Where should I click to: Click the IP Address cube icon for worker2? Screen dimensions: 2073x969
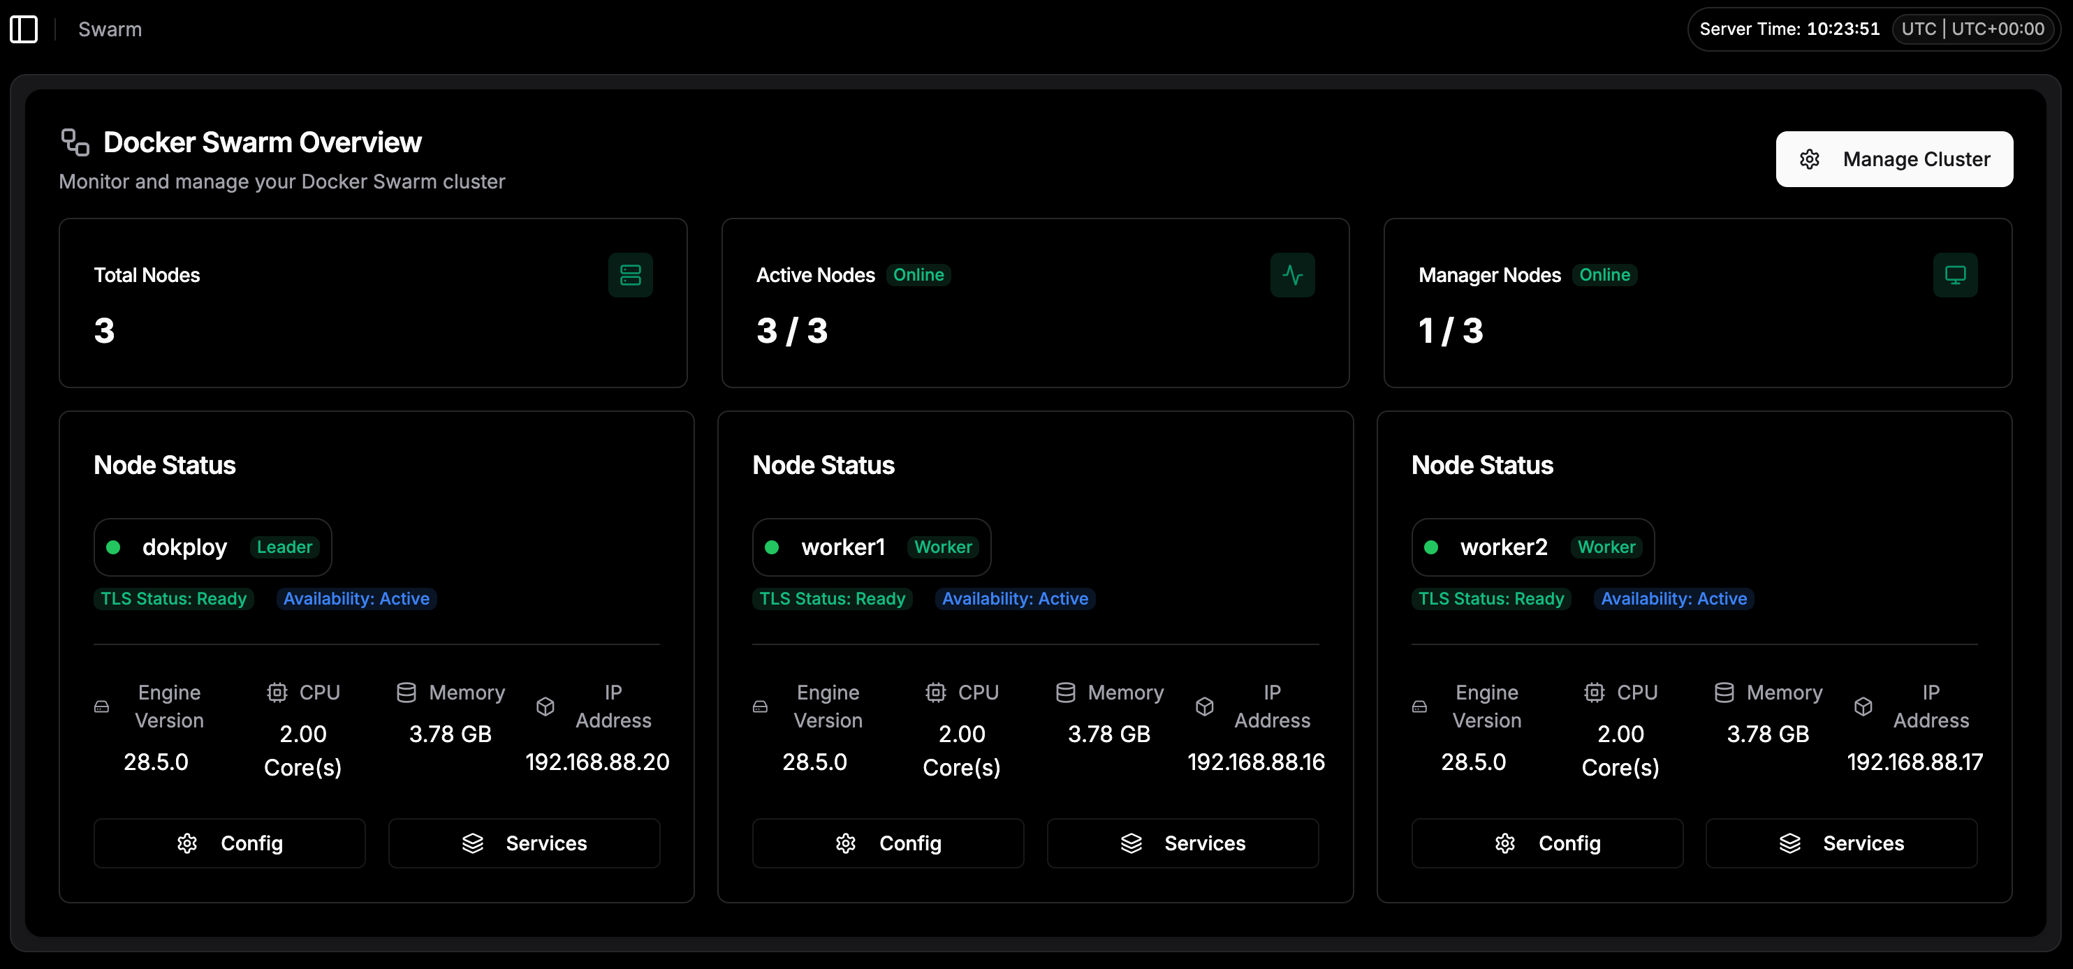(x=1863, y=706)
